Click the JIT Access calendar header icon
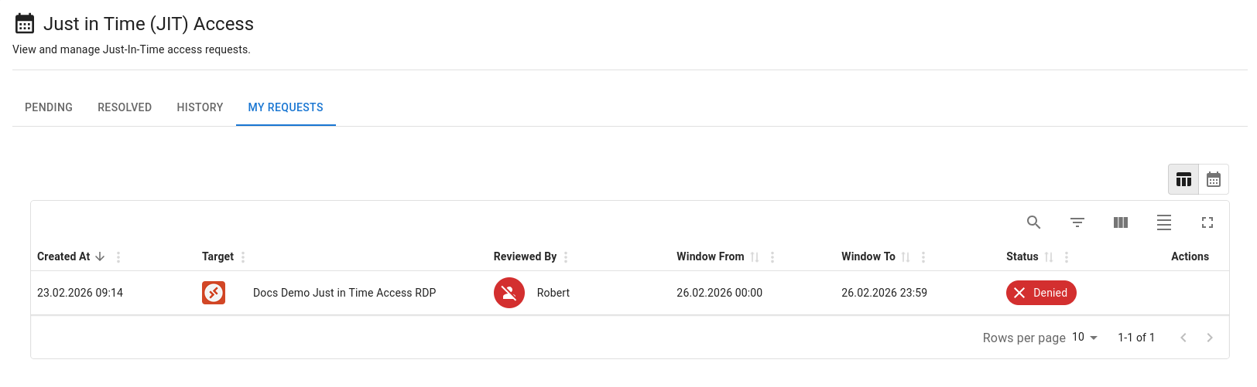This screenshot has width=1257, height=387. coord(25,24)
